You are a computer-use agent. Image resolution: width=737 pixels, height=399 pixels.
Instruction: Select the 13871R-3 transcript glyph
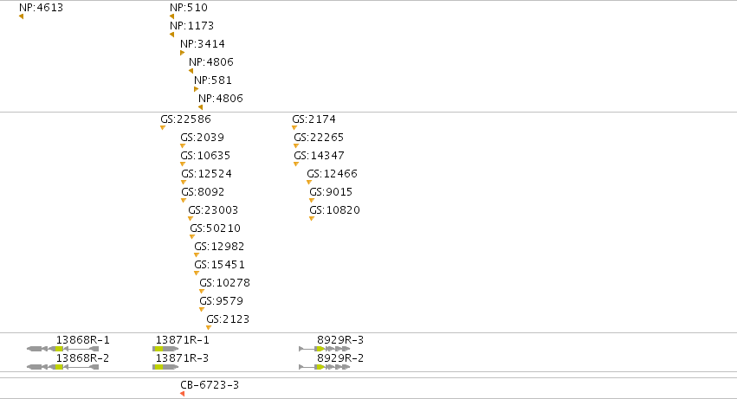165,367
